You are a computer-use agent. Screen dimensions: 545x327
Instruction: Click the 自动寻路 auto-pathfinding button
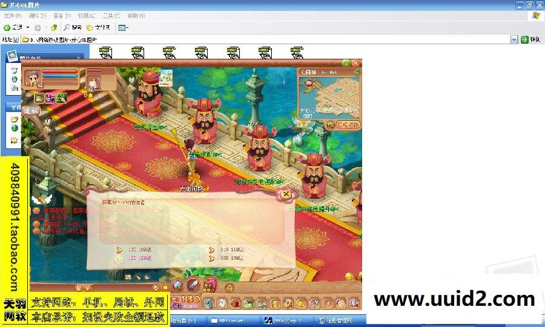click(x=348, y=125)
